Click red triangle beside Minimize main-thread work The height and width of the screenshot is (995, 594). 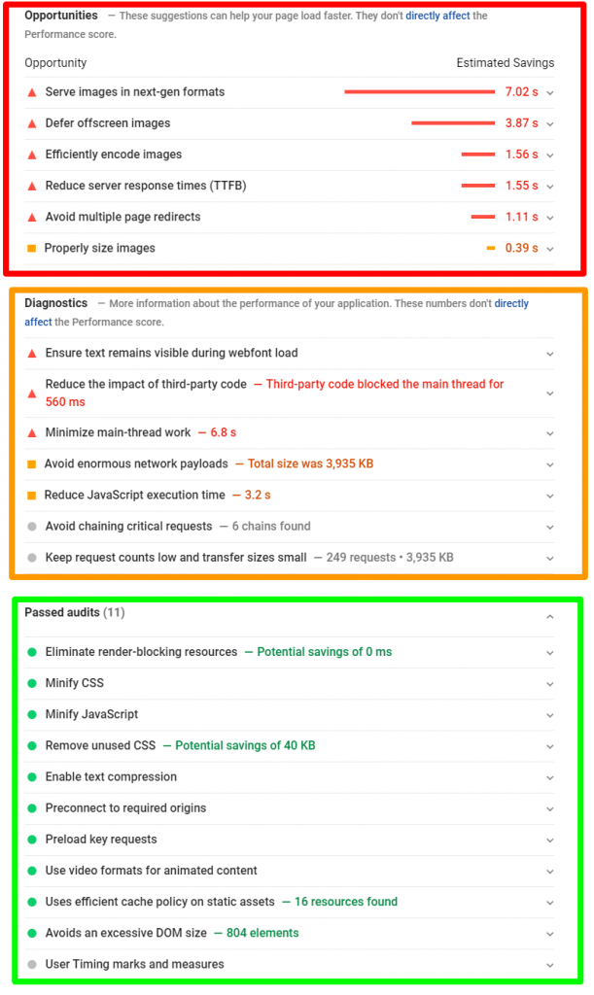[x=32, y=433]
